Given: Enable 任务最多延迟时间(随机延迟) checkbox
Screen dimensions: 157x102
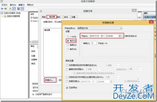Looking at the screenshot, I should (x=67, y=65).
